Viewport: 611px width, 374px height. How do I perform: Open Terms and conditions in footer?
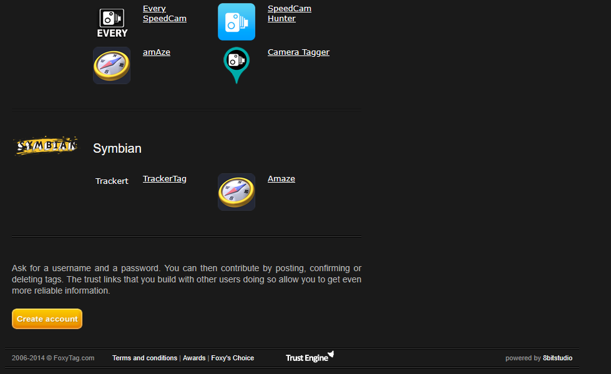[x=145, y=358]
